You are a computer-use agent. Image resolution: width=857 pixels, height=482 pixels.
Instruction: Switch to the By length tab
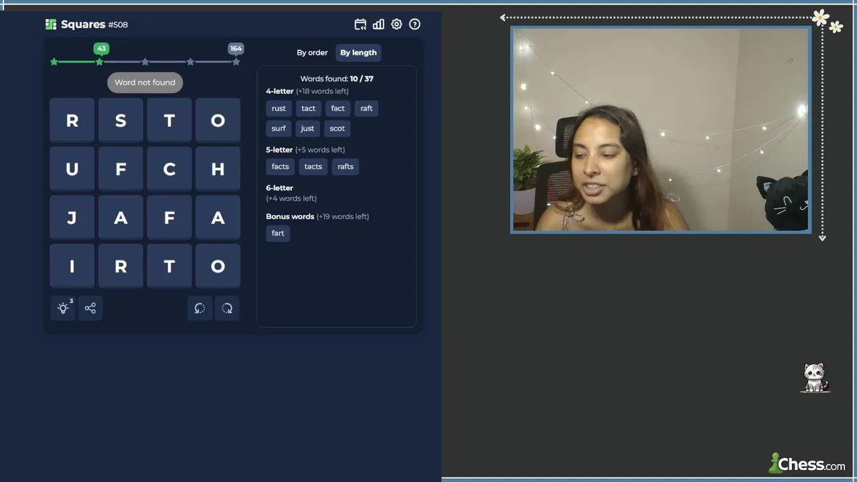[358, 52]
